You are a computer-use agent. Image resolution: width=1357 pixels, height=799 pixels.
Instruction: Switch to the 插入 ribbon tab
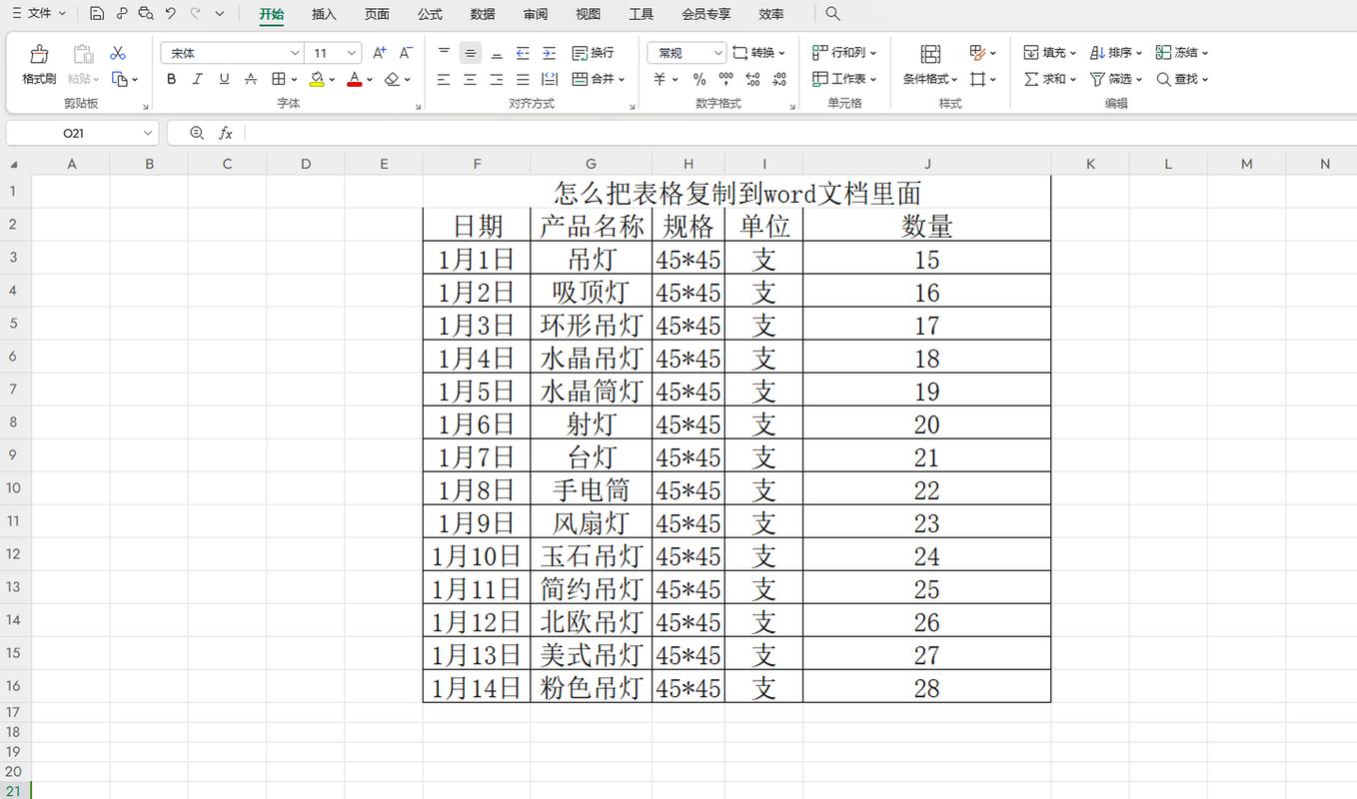point(324,14)
